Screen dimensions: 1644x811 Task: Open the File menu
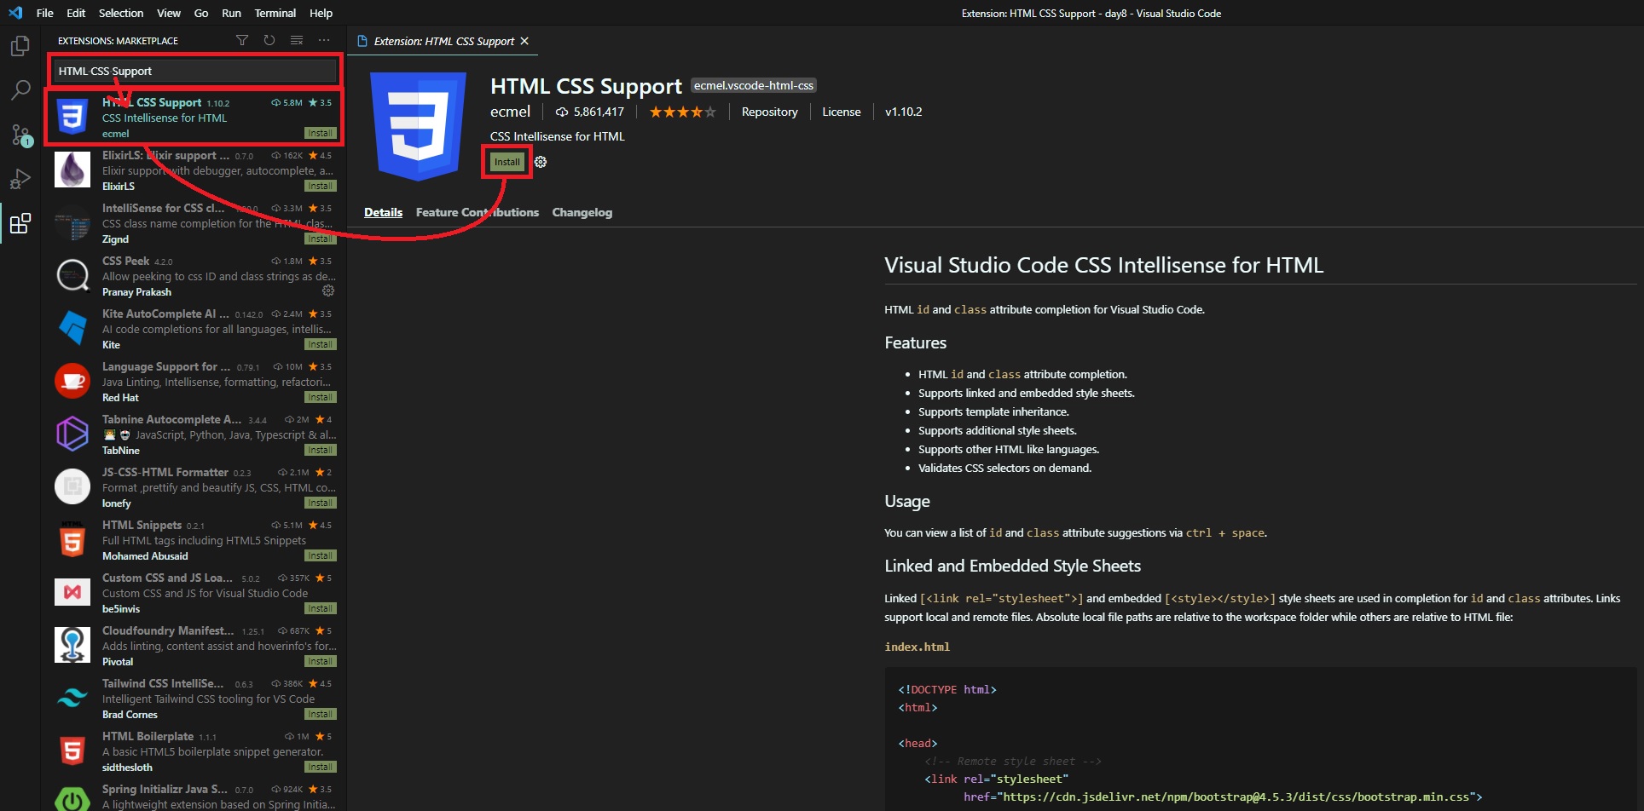pos(45,13)
